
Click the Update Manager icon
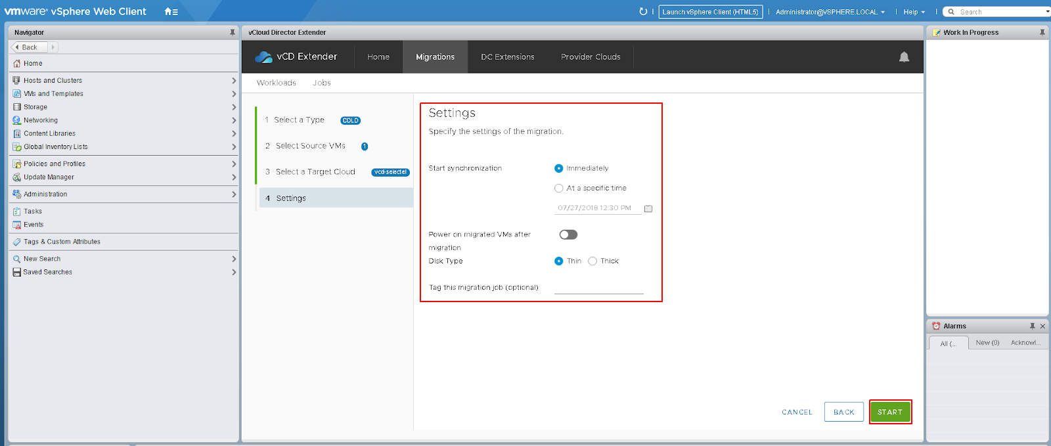17,177
